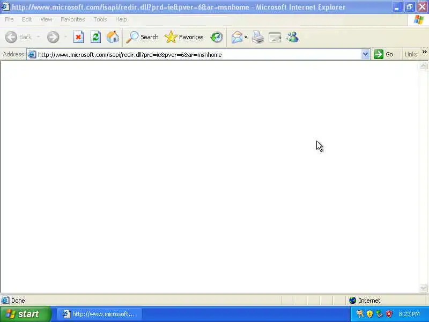The height and width of the screenshot is (322, 429).
Task: Go to the Home page icon
Action: click(113, 37)
